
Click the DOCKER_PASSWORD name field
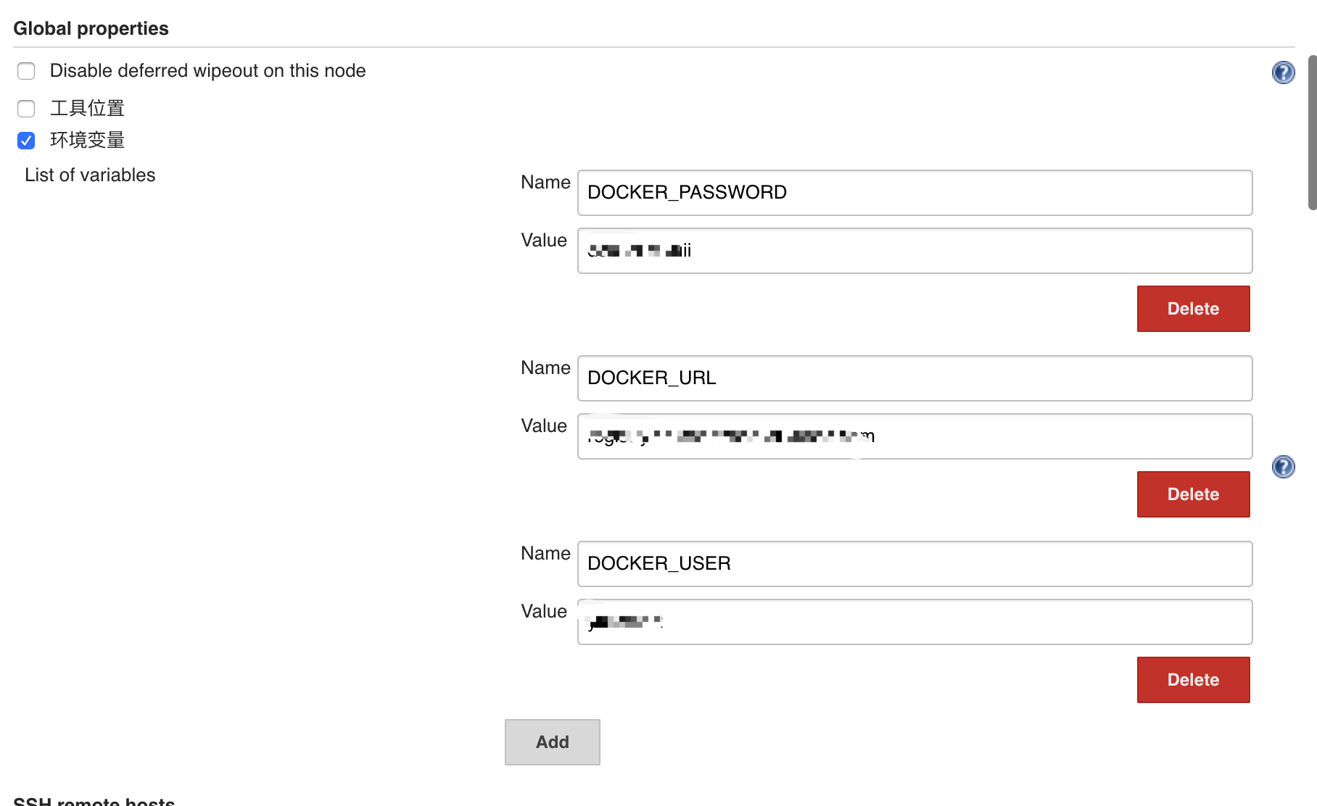[x=914, y=193]
